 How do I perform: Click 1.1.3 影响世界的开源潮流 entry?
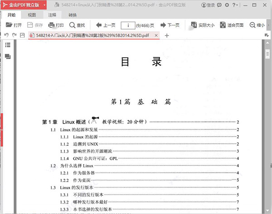pos(150,151)
